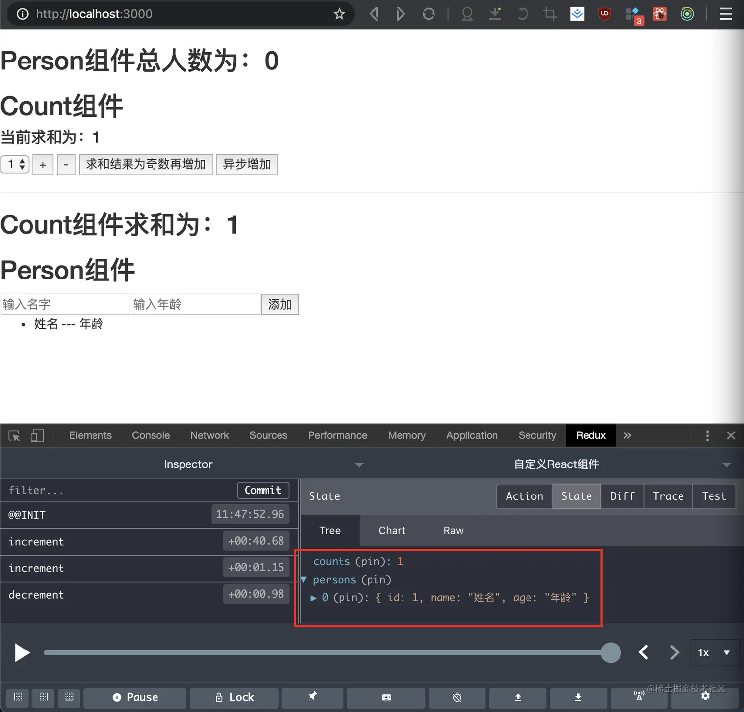Select the @@INIT action row
This screenshot has width=744, height=712.
coord(150,515)
